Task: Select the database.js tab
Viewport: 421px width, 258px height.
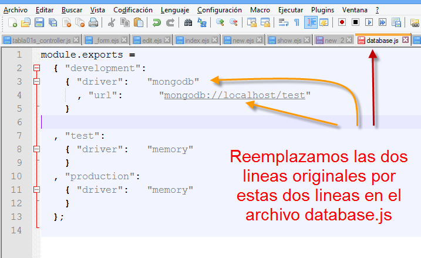Action: point(382,41)
